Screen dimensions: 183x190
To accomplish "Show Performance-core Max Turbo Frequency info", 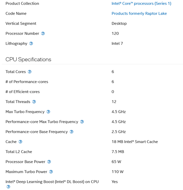I will (x=82, y=122).
